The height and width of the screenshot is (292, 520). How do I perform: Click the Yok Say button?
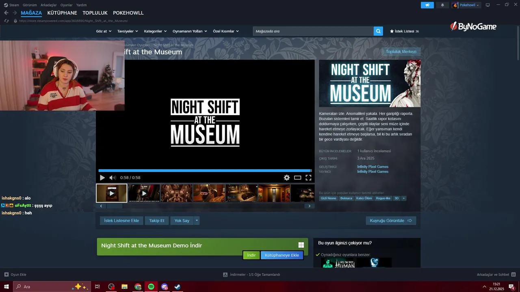pyautogui.click(x=182, y=221)
